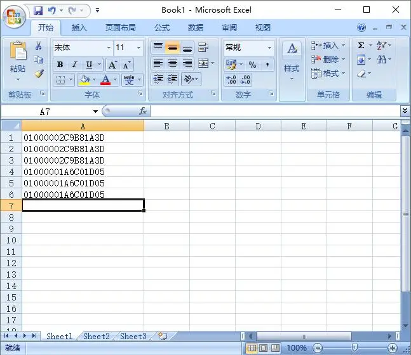Image resolution: width=411 pixels, height=355 pixels.
Task: Insert a new worksheet tab icon
Action: 163,336
